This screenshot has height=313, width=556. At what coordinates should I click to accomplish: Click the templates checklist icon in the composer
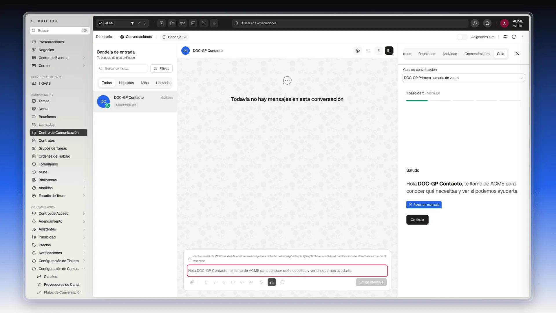tap(272, 282)
